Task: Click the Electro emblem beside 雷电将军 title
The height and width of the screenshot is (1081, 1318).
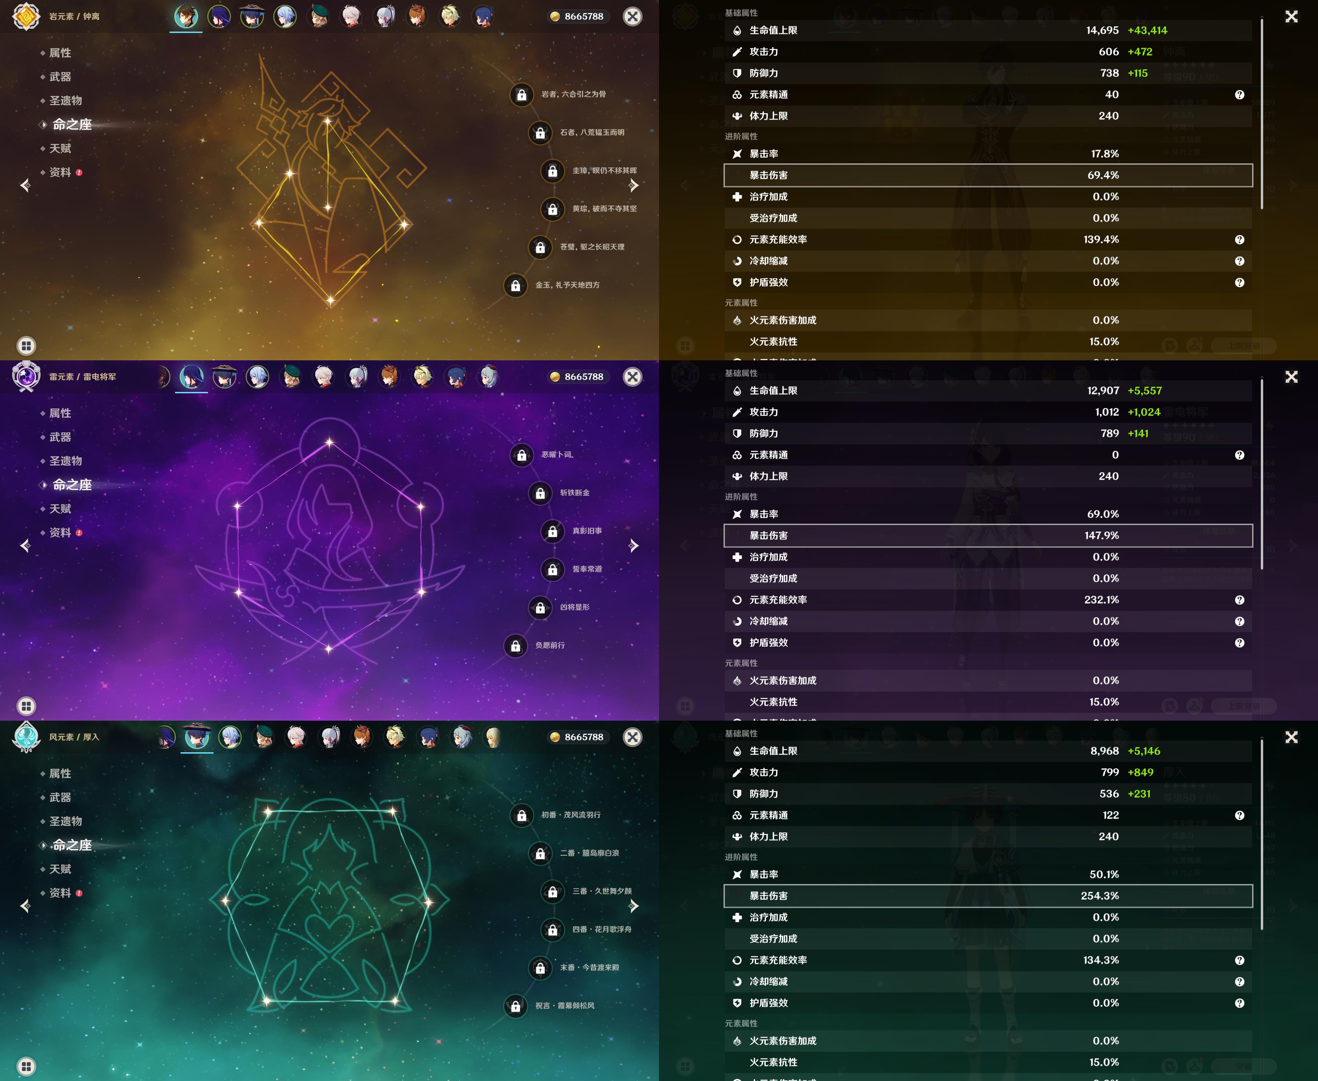Action: point(26,377)
